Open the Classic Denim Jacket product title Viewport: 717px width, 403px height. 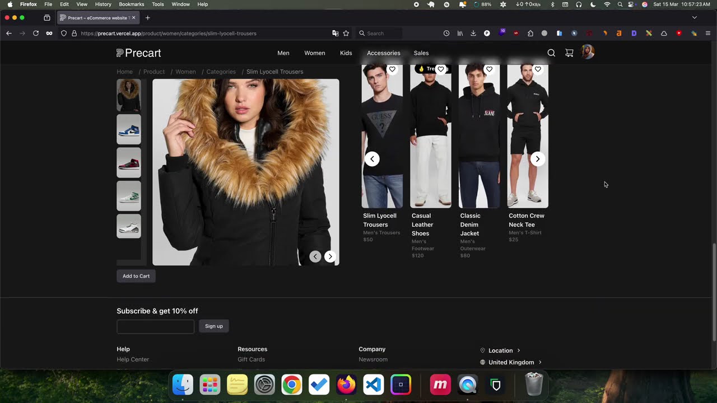(x=471, y=224)
